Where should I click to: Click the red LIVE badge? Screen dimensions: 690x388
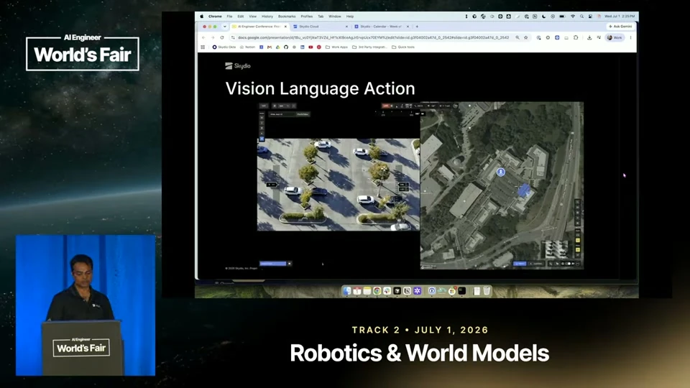click(x=385, y=106)
